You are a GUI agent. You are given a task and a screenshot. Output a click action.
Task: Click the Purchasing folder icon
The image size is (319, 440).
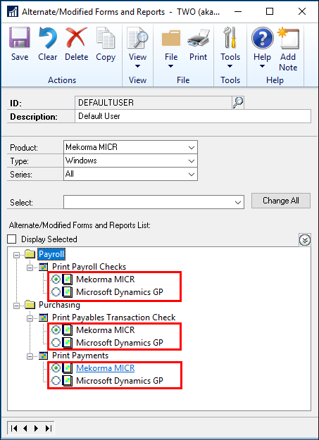[x=30, y=305]
